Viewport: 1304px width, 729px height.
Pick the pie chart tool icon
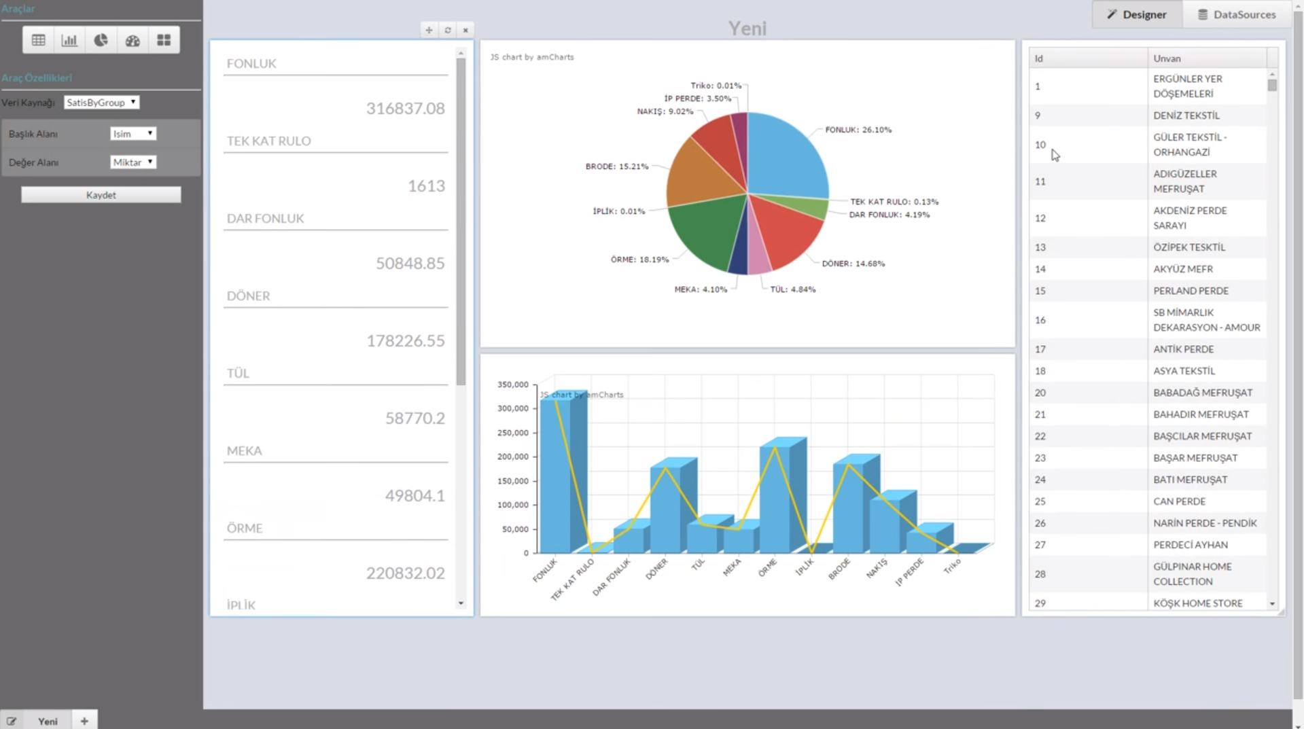click(101, 40)
